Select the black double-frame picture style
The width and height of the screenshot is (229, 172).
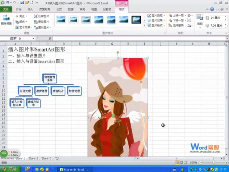point(136,19)
